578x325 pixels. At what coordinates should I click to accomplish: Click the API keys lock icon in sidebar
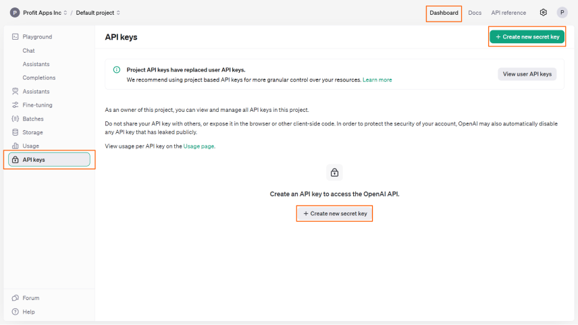click(15, 160)
